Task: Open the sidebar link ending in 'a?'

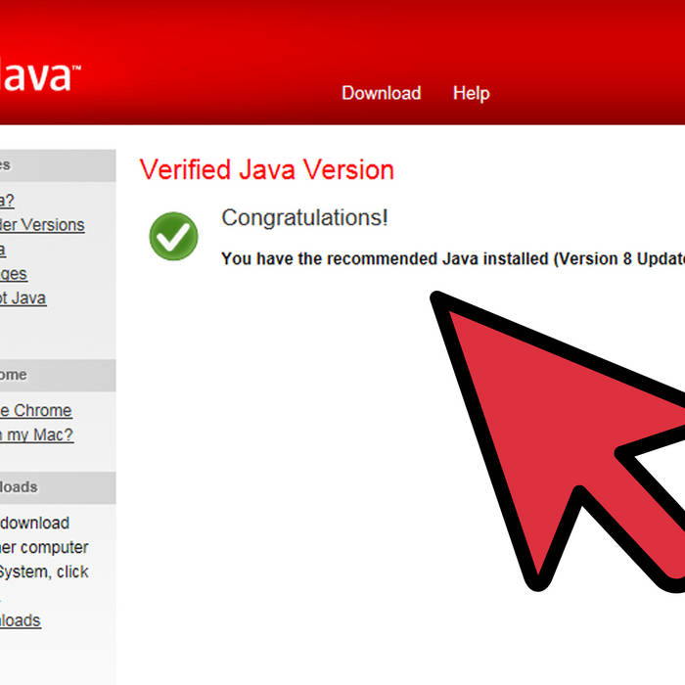Action: (x=7, y=201)
